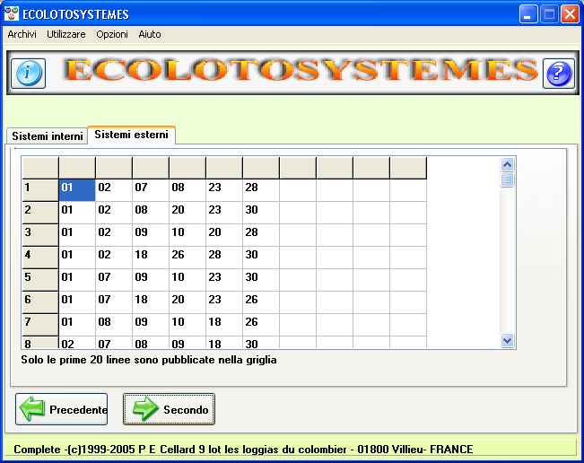The width and height of the screenshot is (584, 463).
Task: Open the Aiuto menu
Action: [150, 34]
